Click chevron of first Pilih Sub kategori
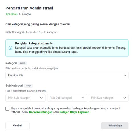Viewport: 135px width, 138px height. (41, 98)
